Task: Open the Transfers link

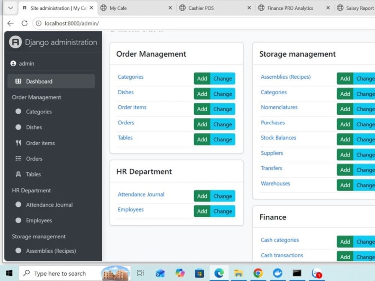Action: (271, 168)
